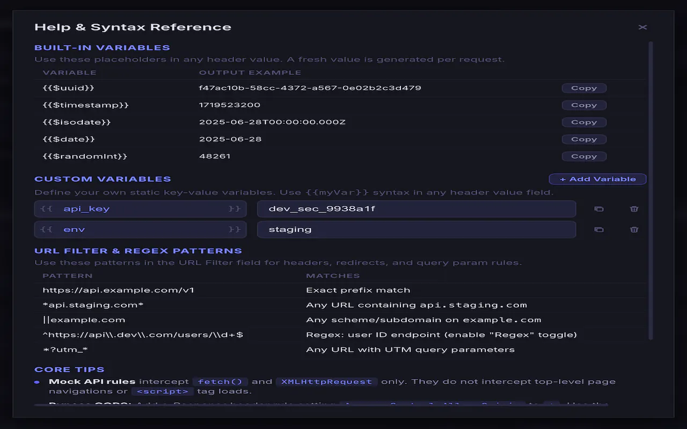Click the *?utm_* pattern
Viewport: 687px width, 429px height.
[65, 350]
